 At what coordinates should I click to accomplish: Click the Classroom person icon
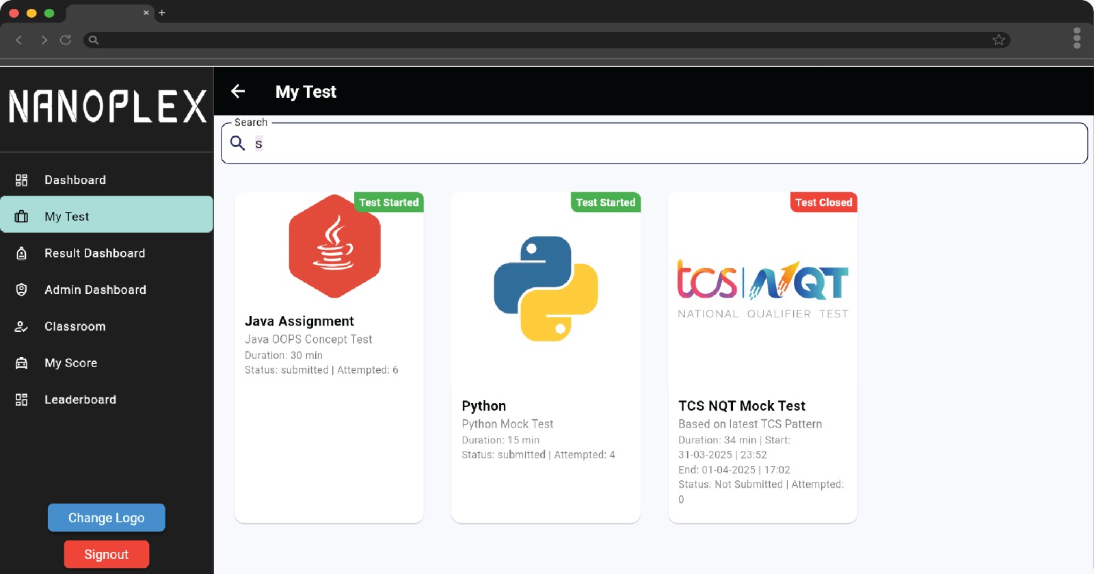(21, 326)
